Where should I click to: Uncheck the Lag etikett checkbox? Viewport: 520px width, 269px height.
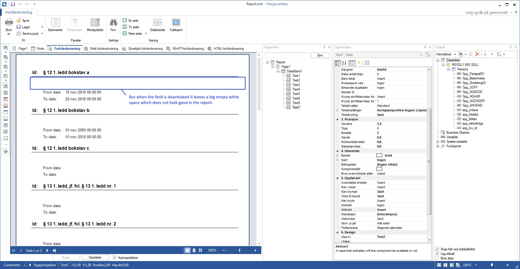pyautogui.click(x=437, y=253)
